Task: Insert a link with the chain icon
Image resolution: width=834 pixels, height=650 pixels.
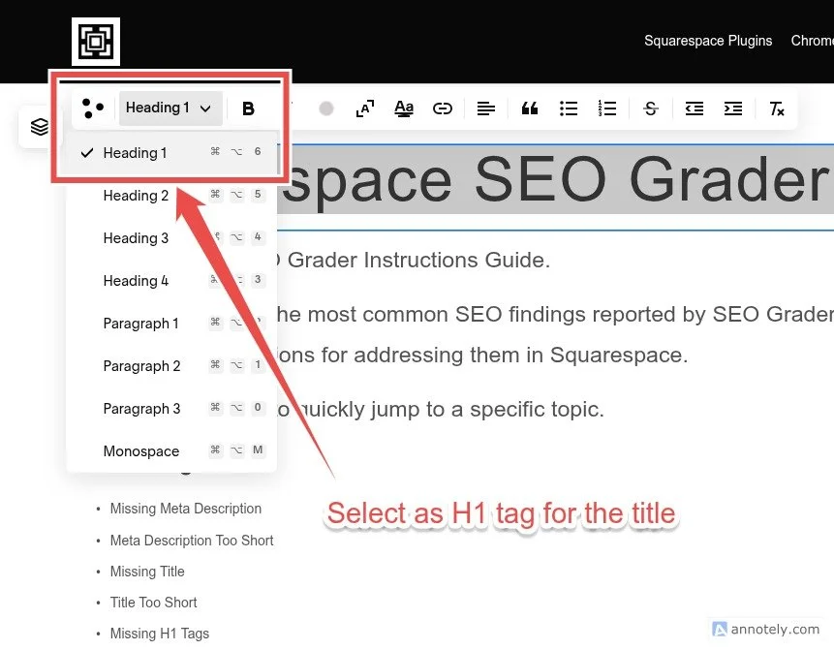Action: [442, 108]
